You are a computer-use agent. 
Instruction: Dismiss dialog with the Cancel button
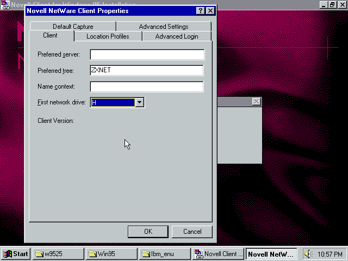[x=192, y=232]
